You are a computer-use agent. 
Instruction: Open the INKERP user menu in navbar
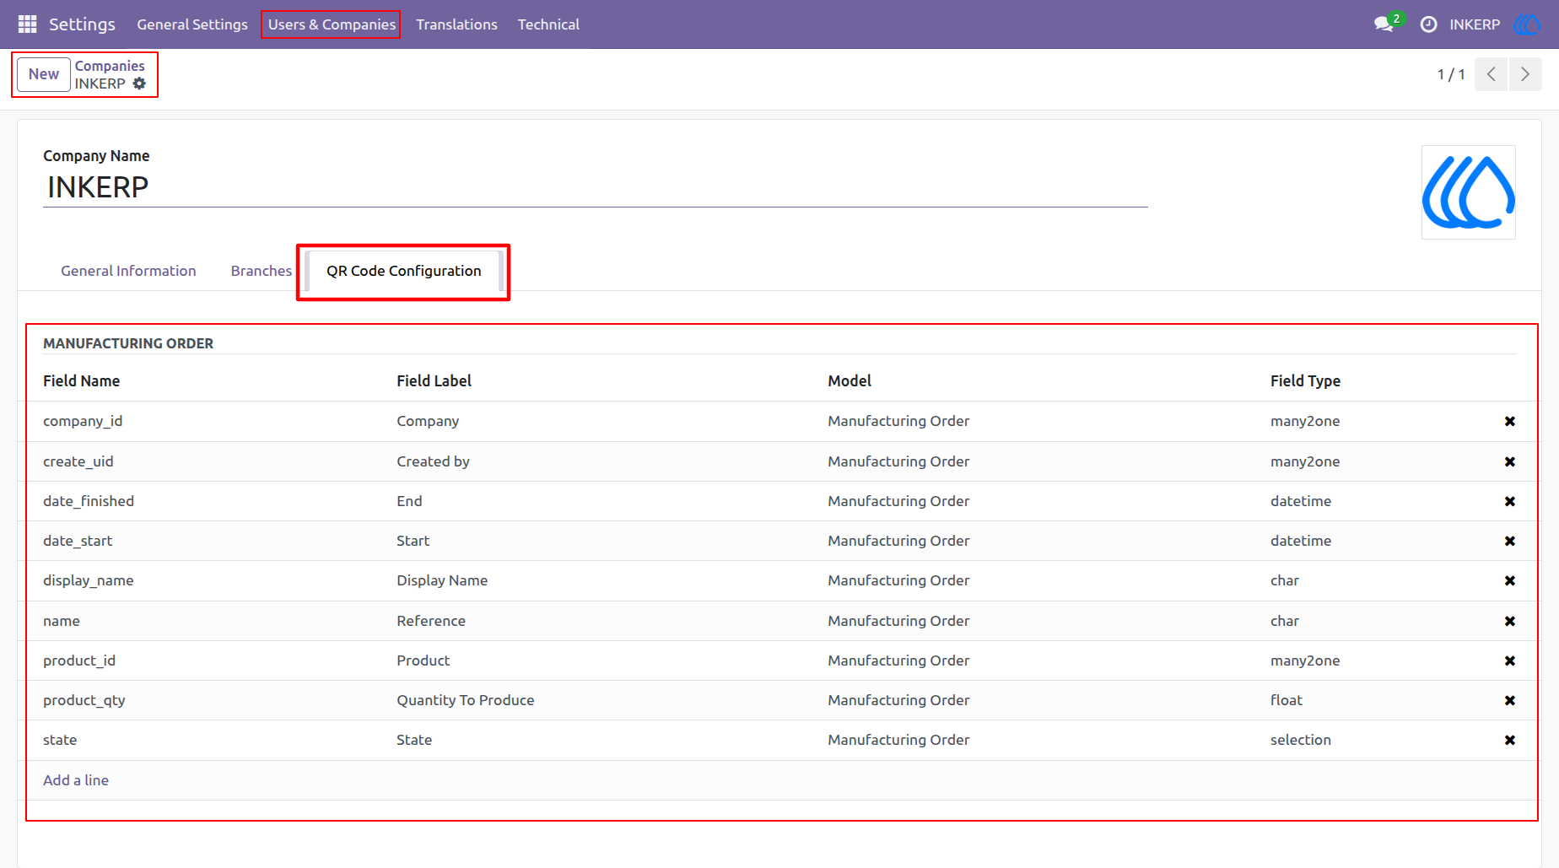click(x=1475, y=24)
